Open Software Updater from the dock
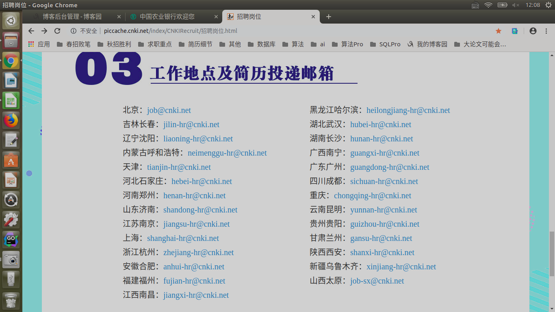555x312 pixels. pos(11,200)
